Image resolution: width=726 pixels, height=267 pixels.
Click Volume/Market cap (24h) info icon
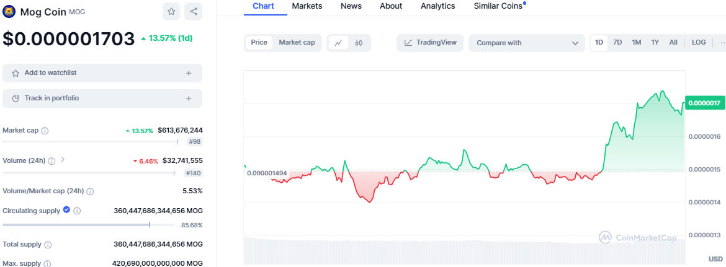coord(91,191)
